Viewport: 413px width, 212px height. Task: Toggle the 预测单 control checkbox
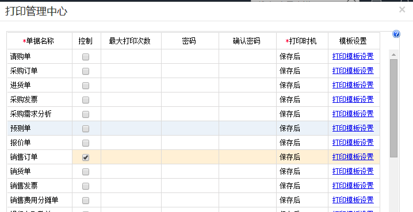[x=86, y=129]
